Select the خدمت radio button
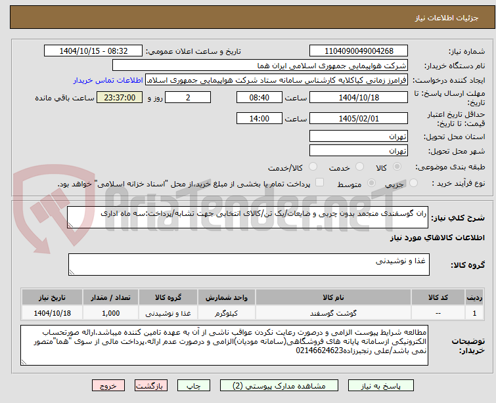496x403 pixels. point(359,166)
